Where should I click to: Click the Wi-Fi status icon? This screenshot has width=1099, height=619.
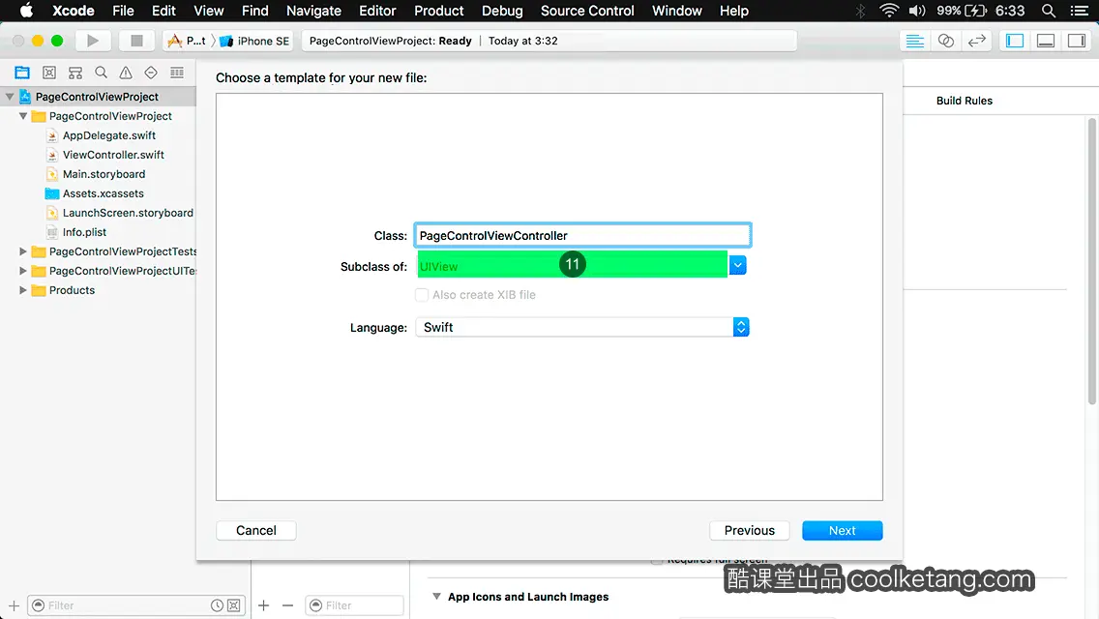coord(889,11)
